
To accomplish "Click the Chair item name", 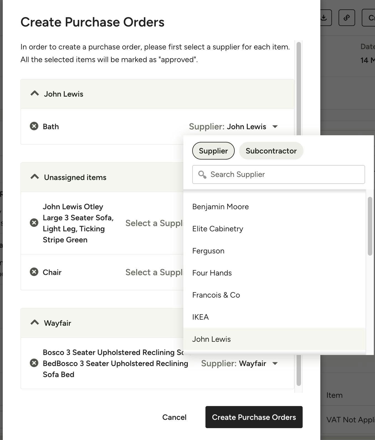I will coord(52,272).
